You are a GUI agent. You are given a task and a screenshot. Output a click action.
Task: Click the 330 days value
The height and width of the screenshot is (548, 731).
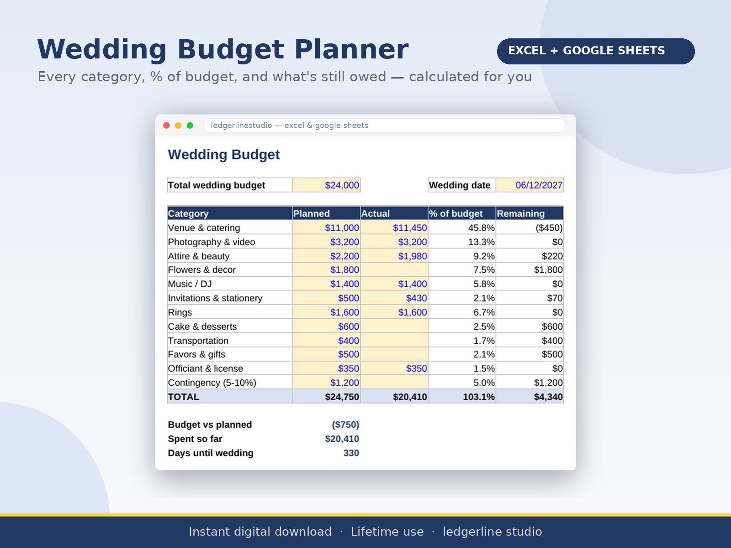351,453
